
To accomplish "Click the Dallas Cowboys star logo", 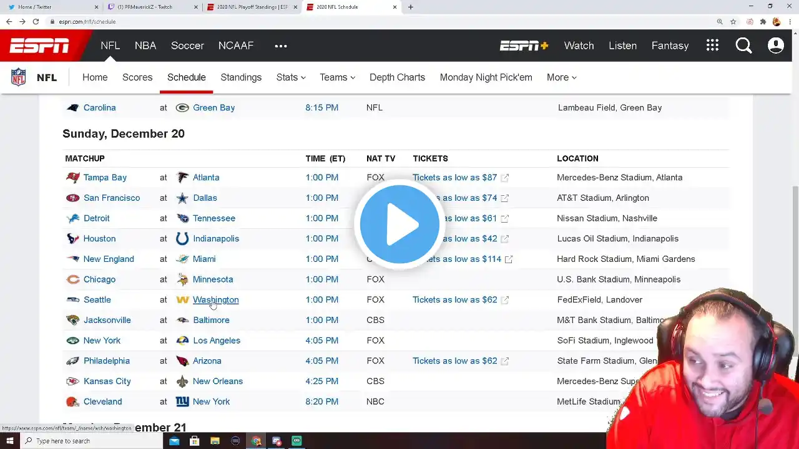I will coord(182,198).
